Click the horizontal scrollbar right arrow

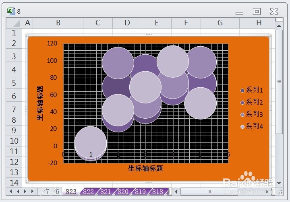tap(267, 192)
